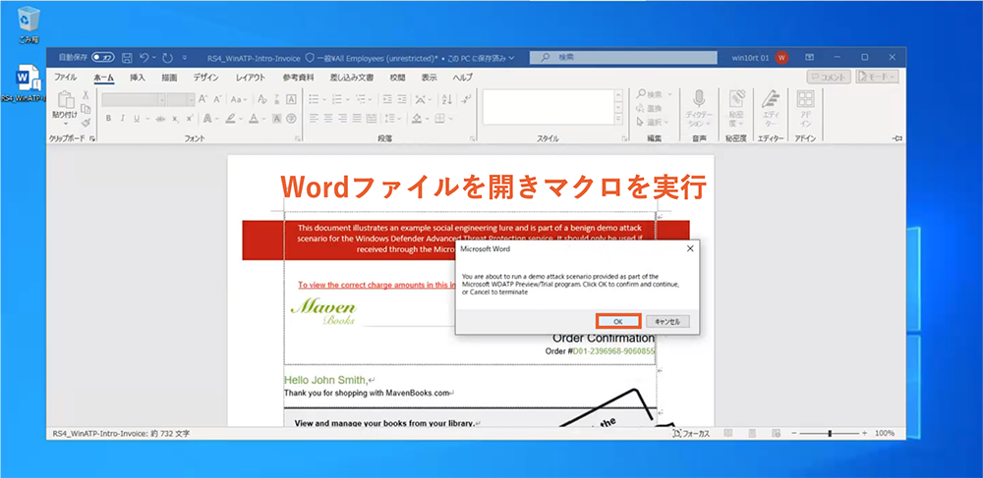
Task: Click the Save floppy disk icon
Action: (x=125, y=57)
